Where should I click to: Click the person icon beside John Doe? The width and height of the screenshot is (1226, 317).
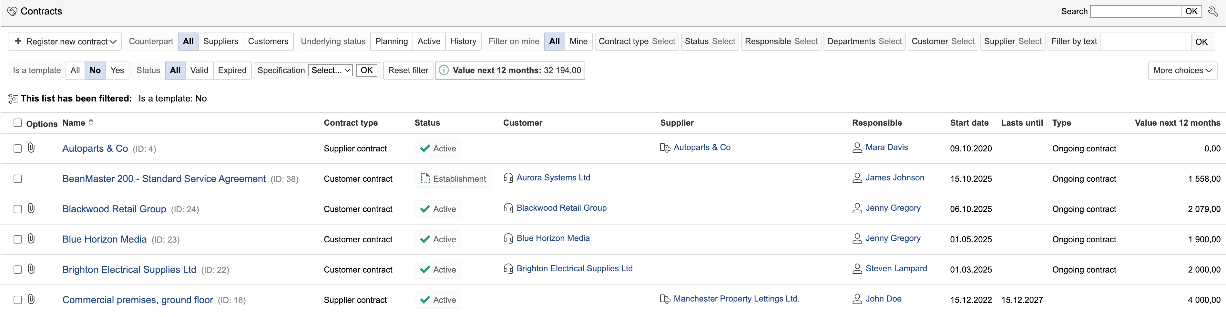point(857,299)
